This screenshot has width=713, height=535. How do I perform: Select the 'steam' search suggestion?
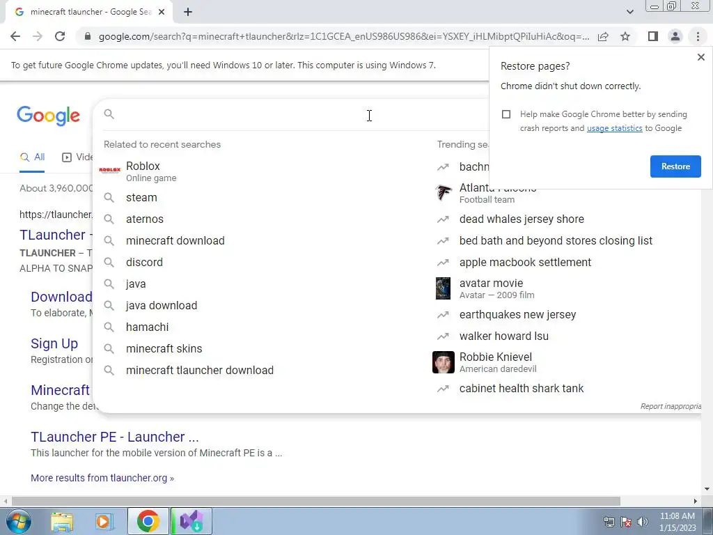coord(264,197)
